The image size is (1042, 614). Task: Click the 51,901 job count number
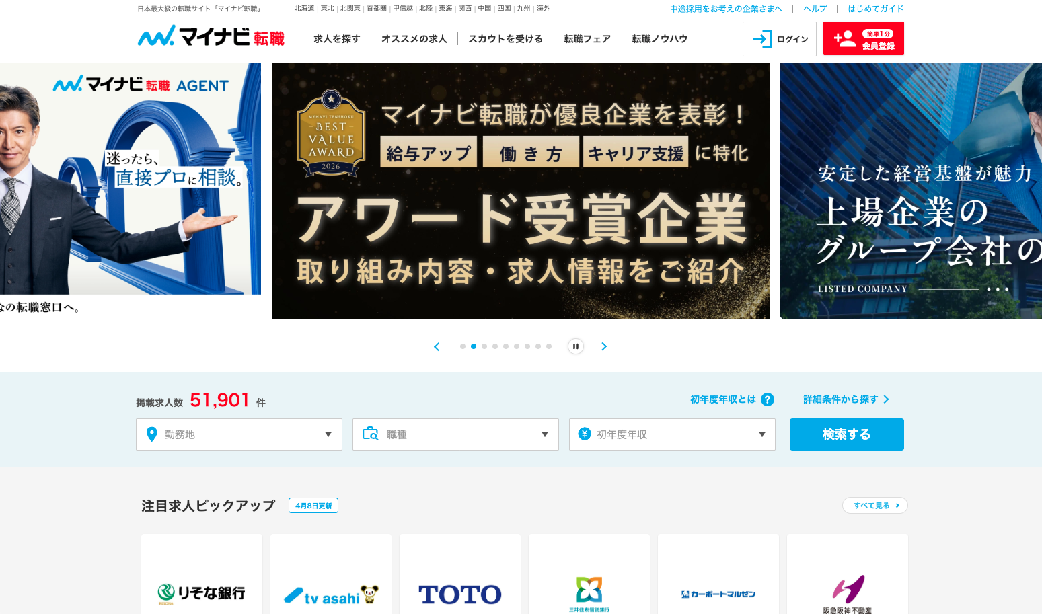220,400
